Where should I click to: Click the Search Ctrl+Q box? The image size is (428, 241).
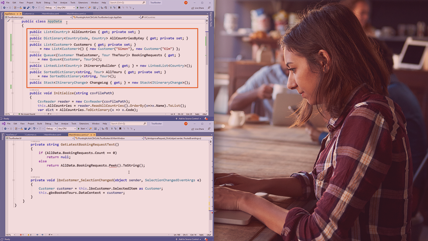tap(127, 3)
